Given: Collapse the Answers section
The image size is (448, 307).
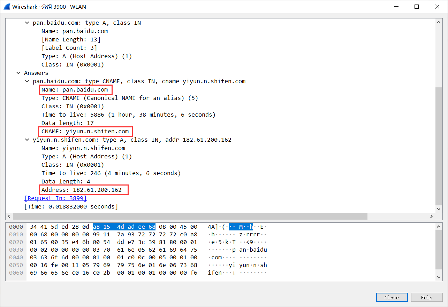Looking at the screenshot, I should coord(18,73).
